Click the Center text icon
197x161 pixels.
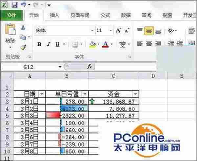tap(149, 44)
